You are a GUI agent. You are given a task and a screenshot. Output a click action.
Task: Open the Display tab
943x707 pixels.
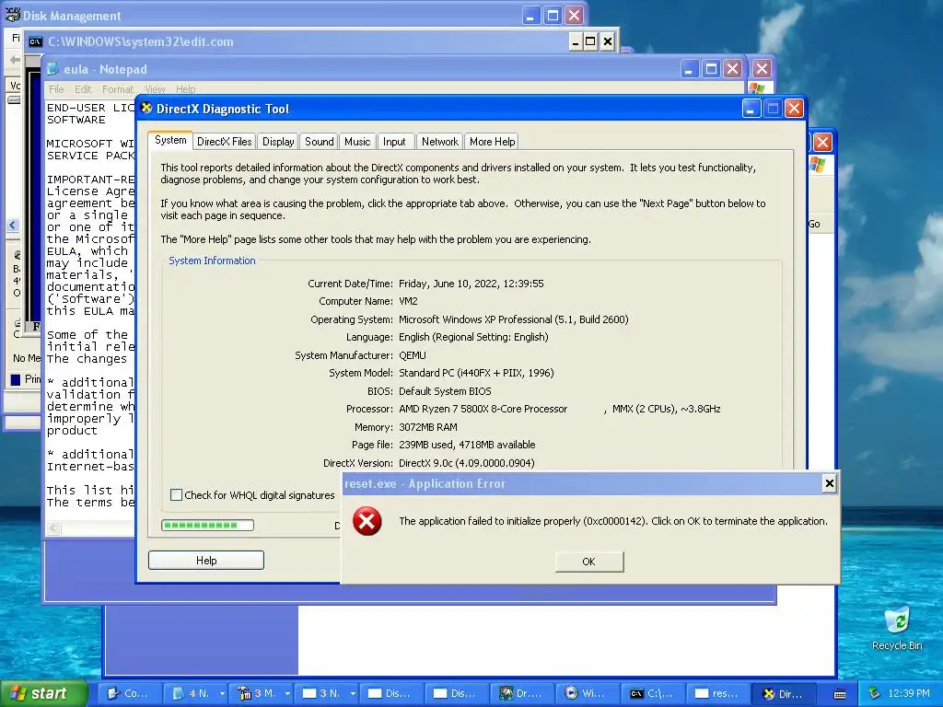(278, 142)
